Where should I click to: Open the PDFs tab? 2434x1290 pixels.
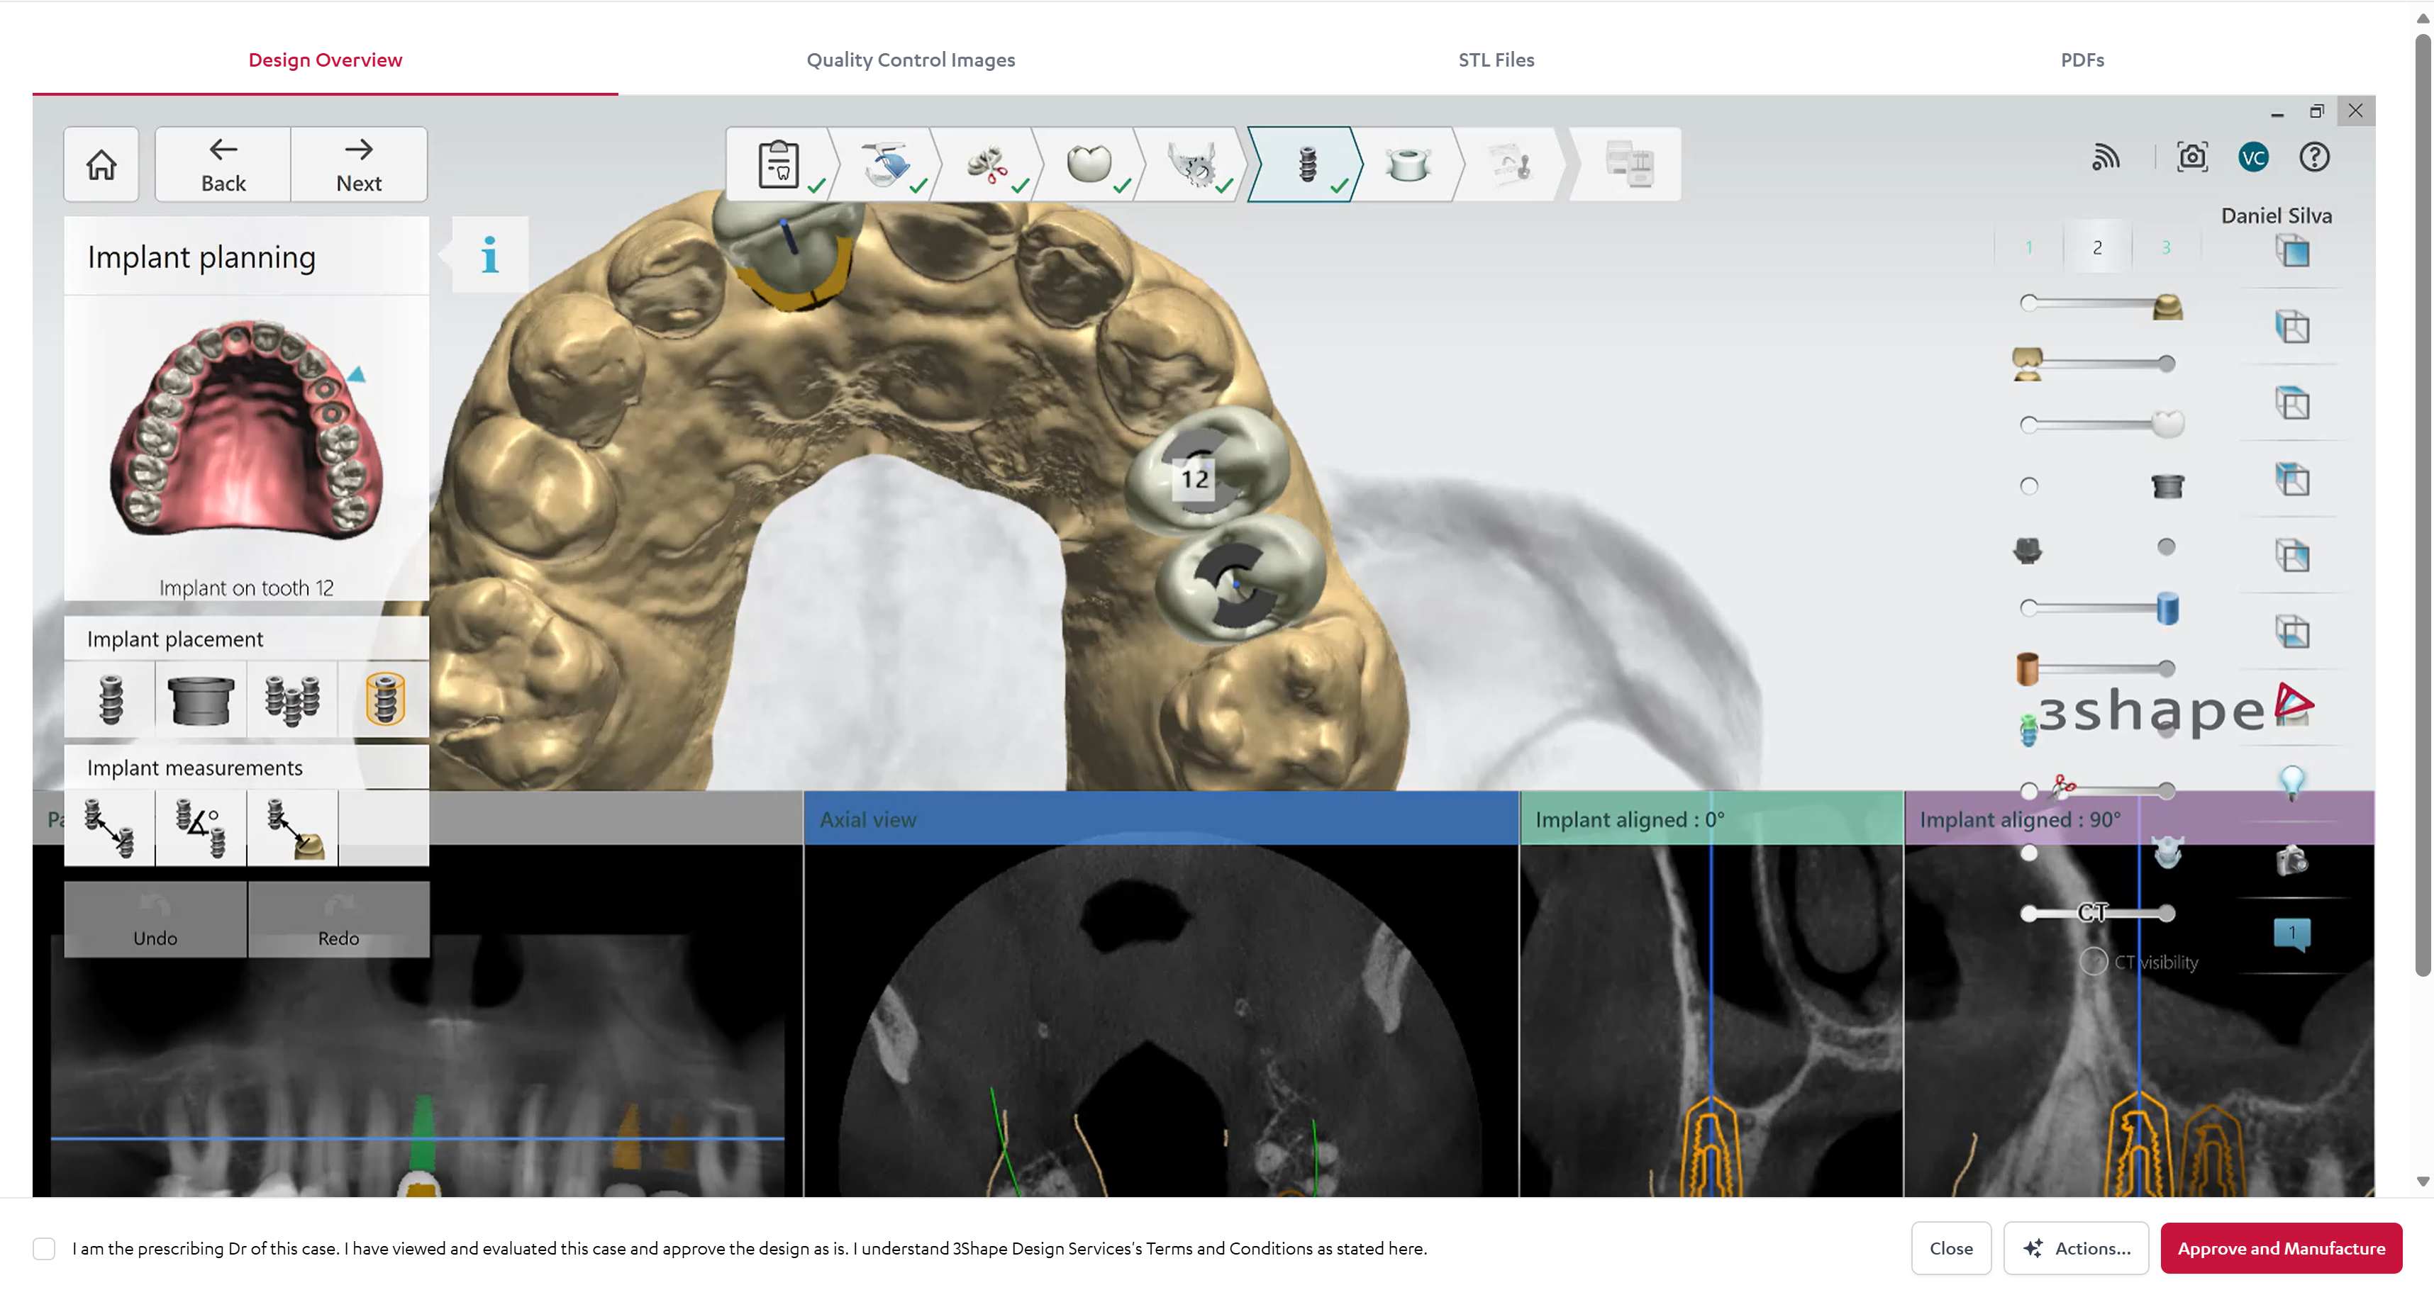[x=2082, y=60]
